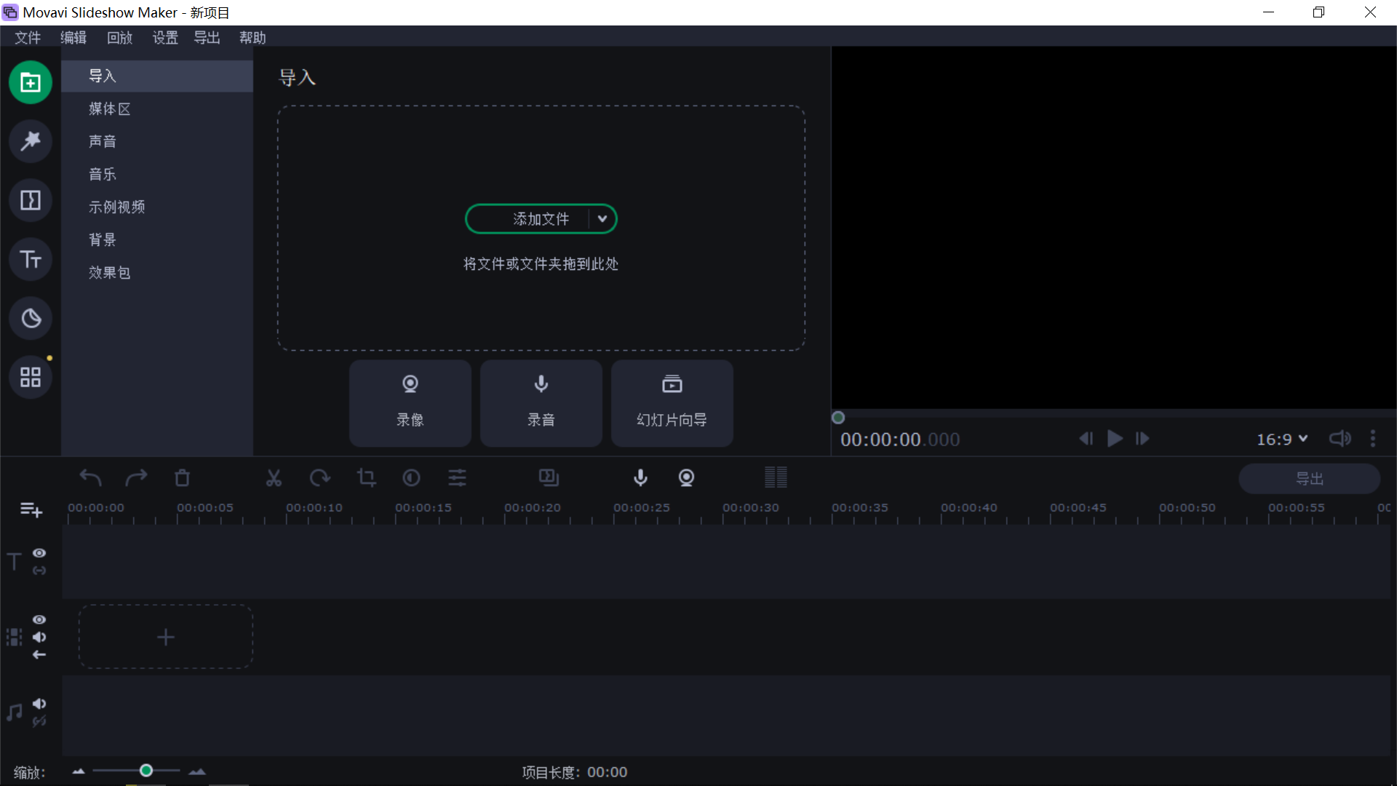Step to next frame in preview

[x=1142, y=439]
